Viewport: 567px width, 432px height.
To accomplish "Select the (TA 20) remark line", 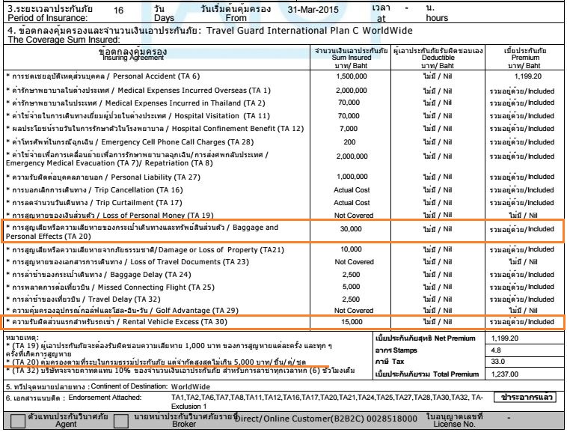I will click(156, 362).
